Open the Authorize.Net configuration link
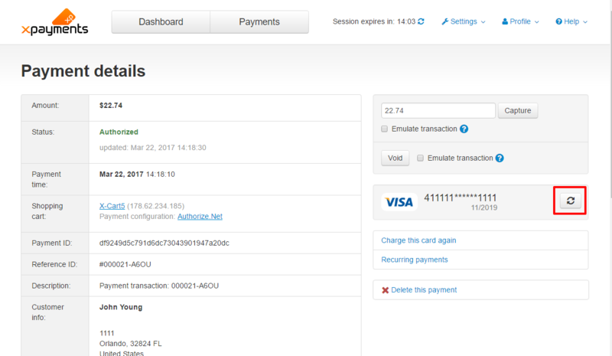The image size is (612, 356). click(x=200, y=217)
